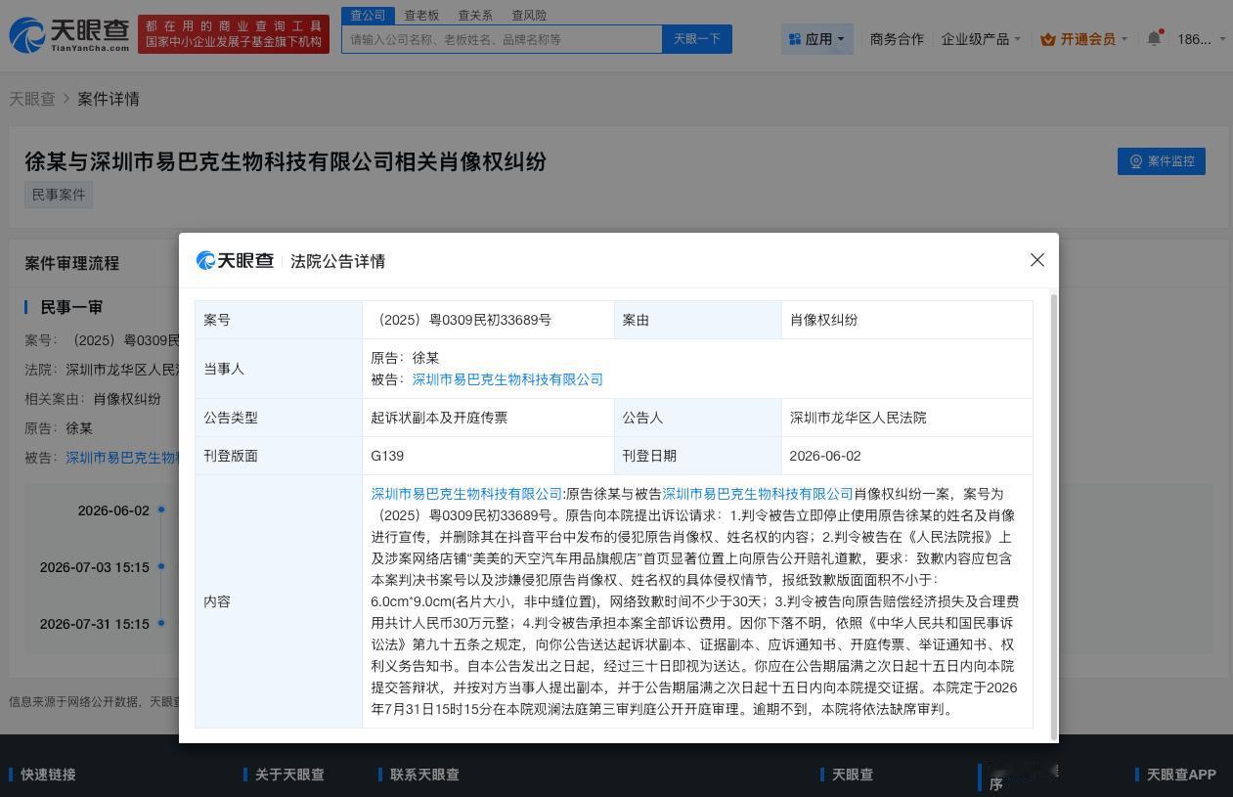Click the G139 publication page value
Screen dimensions: 1233x797
(x=387, y=456)
